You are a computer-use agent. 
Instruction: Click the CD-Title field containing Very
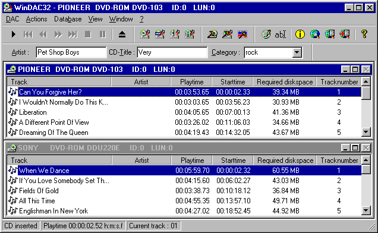tap(172, 52)
